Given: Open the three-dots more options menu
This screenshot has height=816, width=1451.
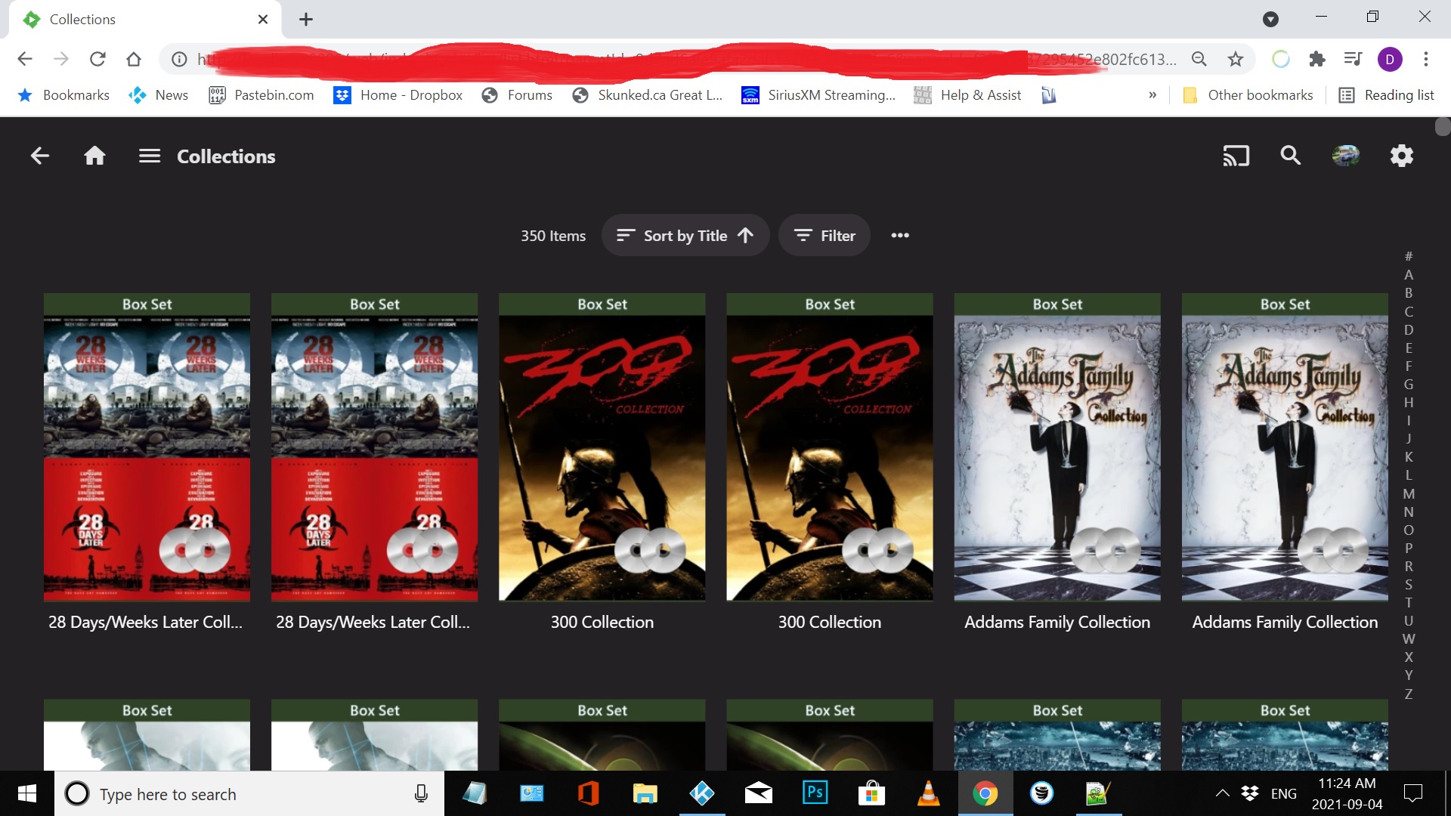Looking at the screenshot, I should pos(899,236).
